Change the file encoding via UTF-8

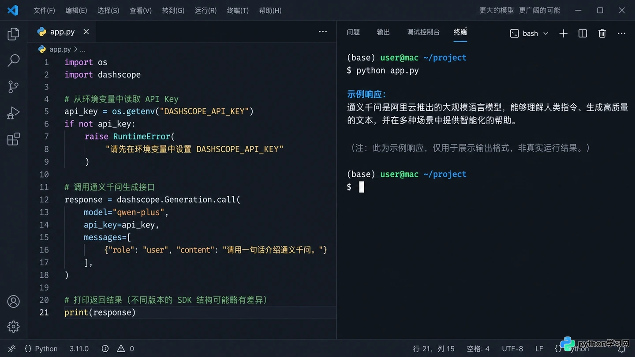click(x=512, y=349)
